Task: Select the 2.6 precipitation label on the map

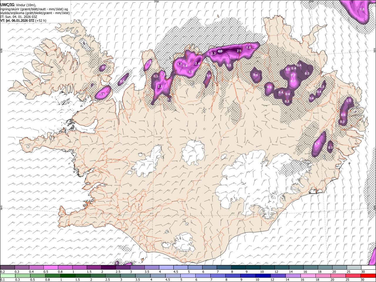Action: coord(239,51)
